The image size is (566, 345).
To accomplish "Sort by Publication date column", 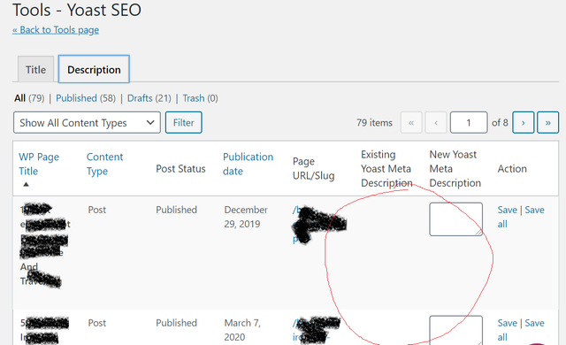I will pyautogui.click(x=248, y=164).
